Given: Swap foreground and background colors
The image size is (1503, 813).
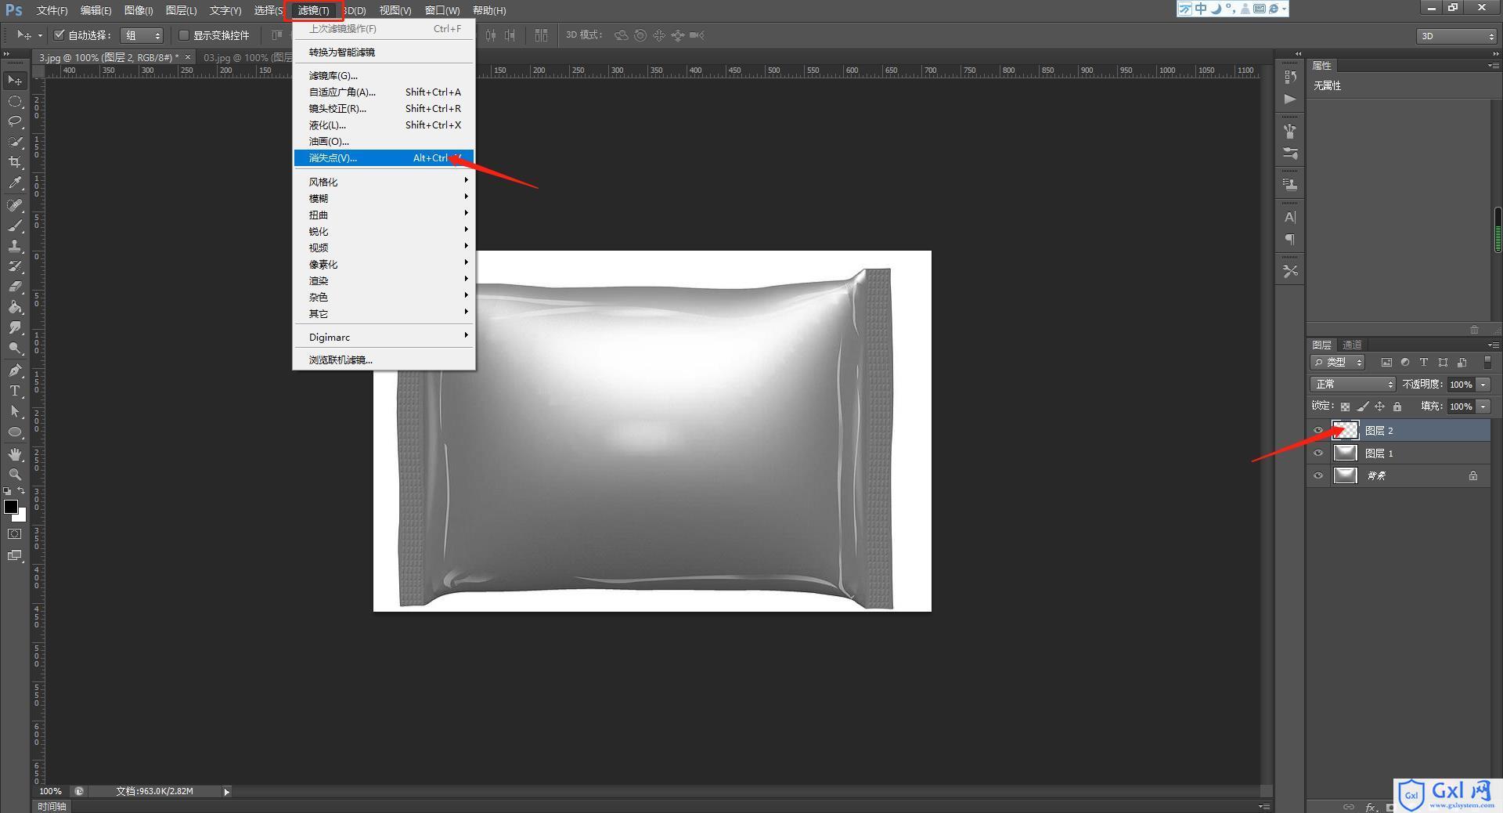Looking at the screenshot, I should [x=21, y=491].
